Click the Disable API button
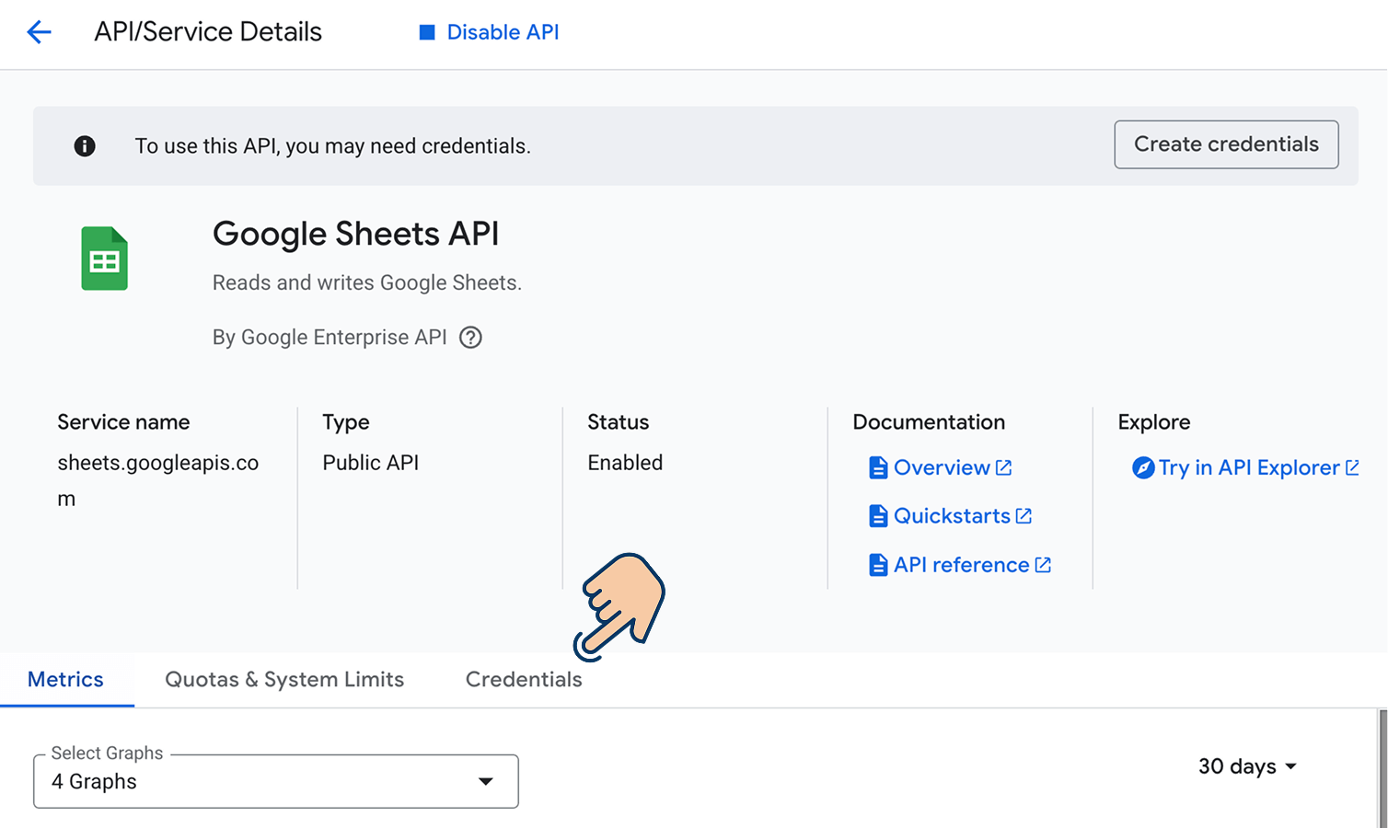This screenshot has width=1388, height=828. point(489,32)
